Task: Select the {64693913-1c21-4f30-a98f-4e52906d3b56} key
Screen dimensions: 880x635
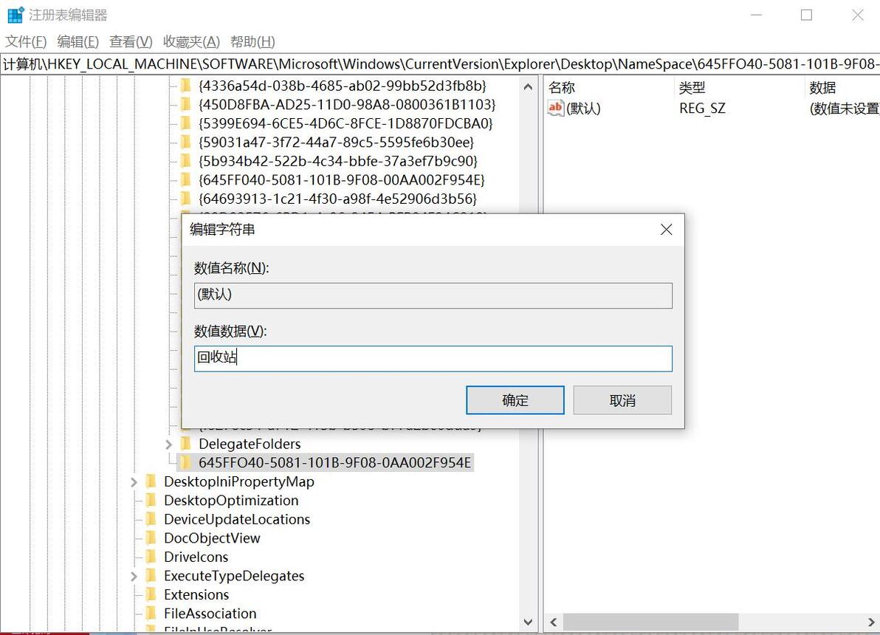Action: (x=338, y=199)
